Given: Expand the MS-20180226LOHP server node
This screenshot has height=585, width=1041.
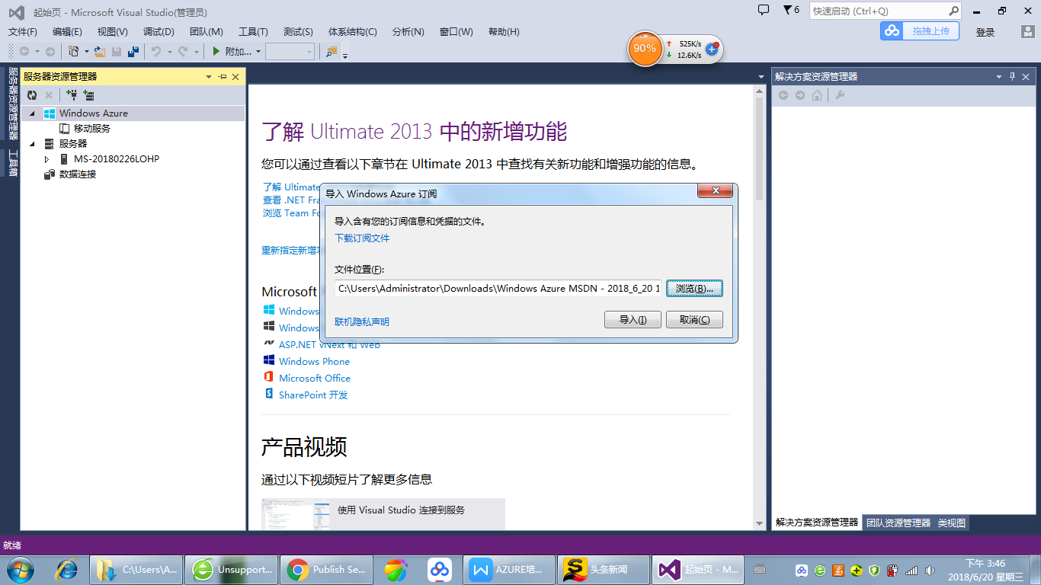Looking at the screenshot, I should pos(46,159).
